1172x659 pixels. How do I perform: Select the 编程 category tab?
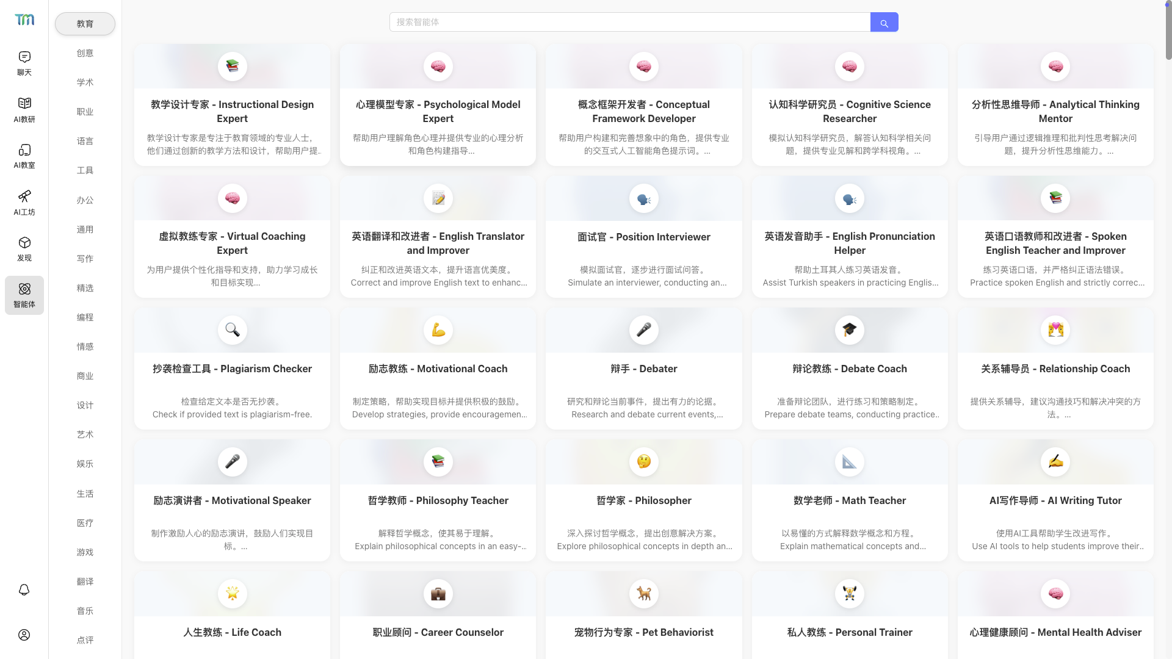pyautogui.click(x=85, y=317)
